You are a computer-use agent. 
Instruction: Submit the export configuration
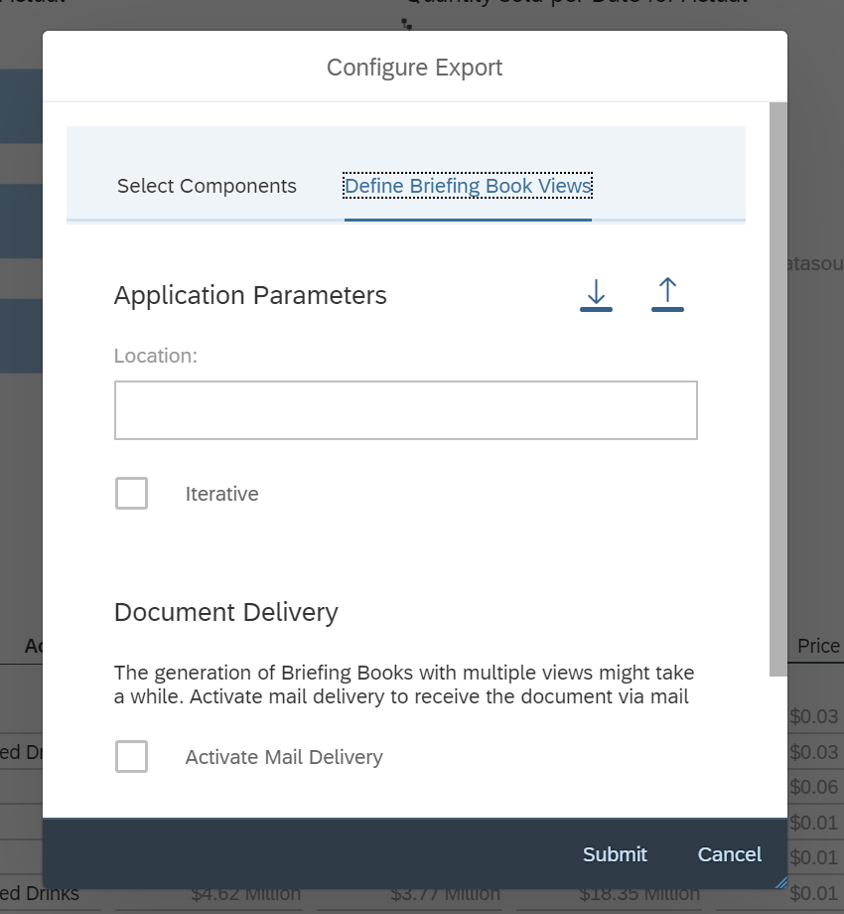pyautogui.click(x=615, y=854)
